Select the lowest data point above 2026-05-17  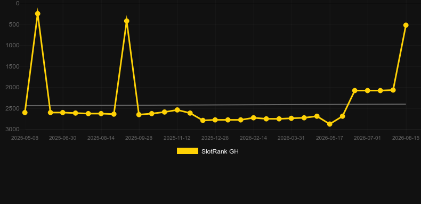tap(330, 124)
